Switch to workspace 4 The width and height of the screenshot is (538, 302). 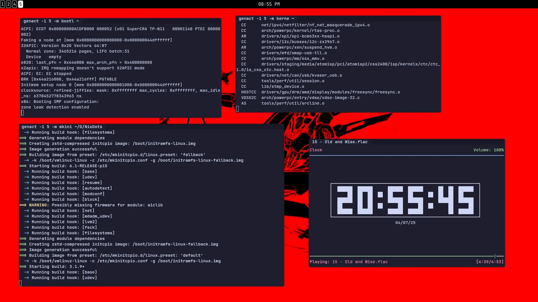(14, 4)
